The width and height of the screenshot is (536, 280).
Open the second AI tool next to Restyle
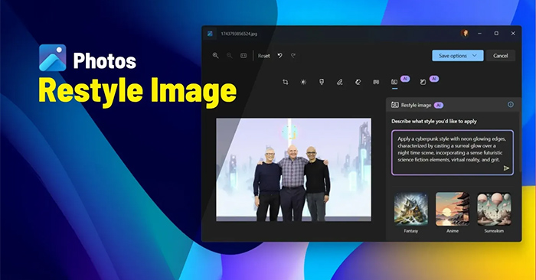point(423,82)
